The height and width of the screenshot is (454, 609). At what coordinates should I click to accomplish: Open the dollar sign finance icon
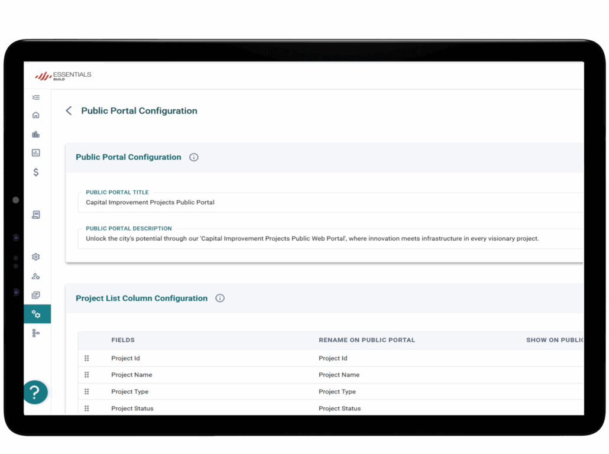[36, 173]
